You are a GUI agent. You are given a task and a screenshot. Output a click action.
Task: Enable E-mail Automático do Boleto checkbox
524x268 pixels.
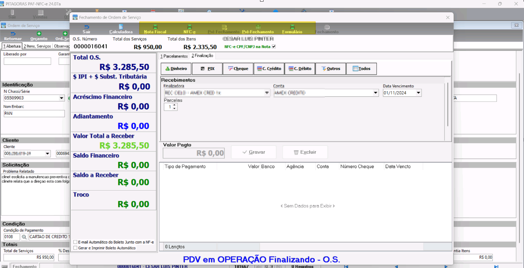[x=75, y=242]
